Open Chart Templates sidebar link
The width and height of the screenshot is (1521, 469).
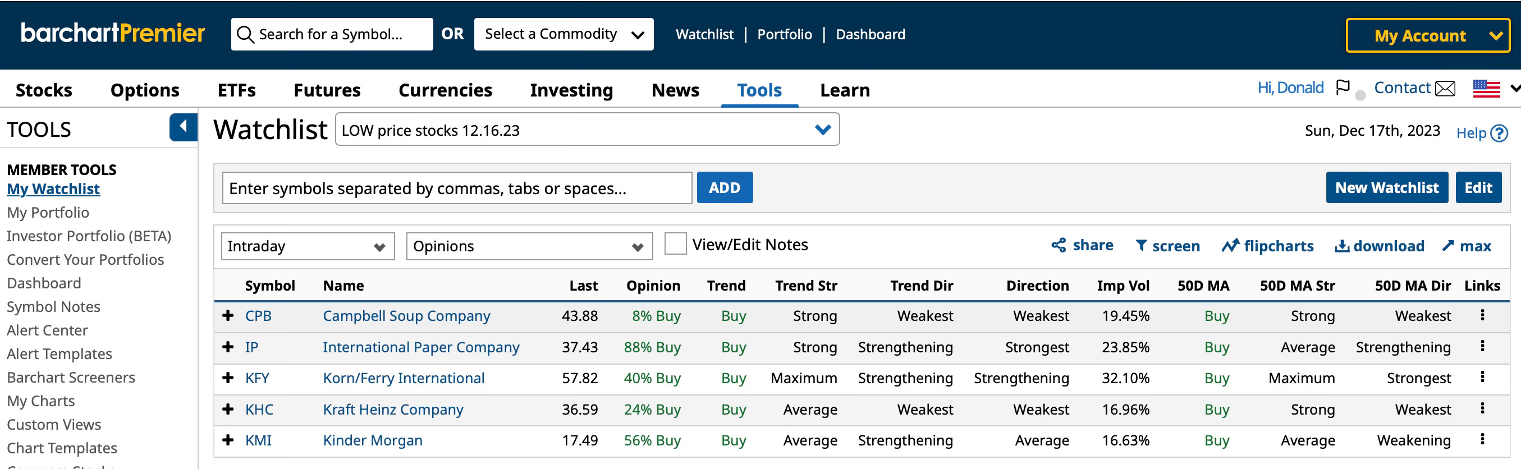(62, 448)
